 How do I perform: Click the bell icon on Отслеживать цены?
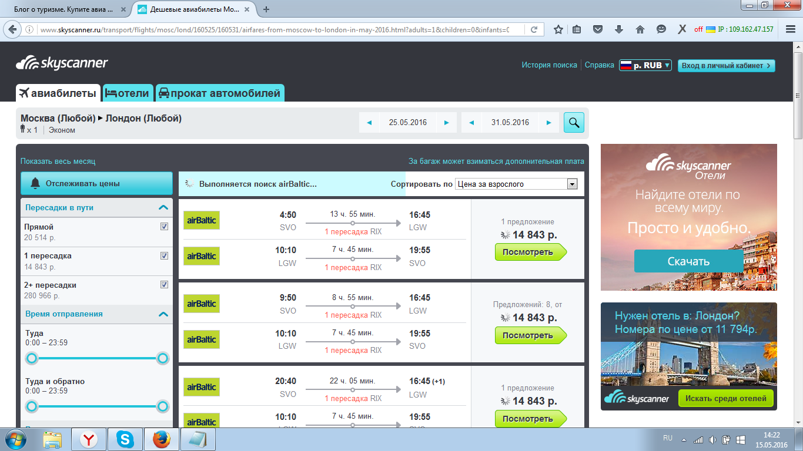35,183
